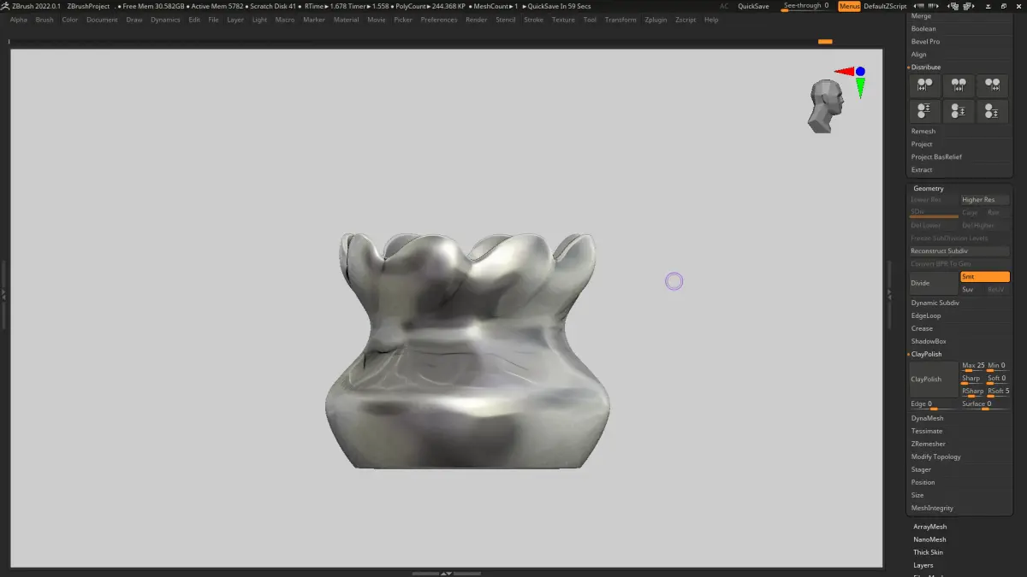
Task: Open the Stroke menu
Action: click(533, 20)
